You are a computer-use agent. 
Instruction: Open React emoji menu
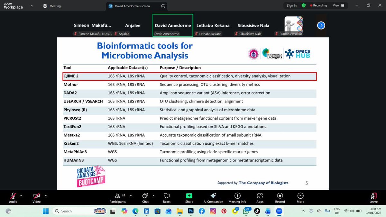[167, 198]
